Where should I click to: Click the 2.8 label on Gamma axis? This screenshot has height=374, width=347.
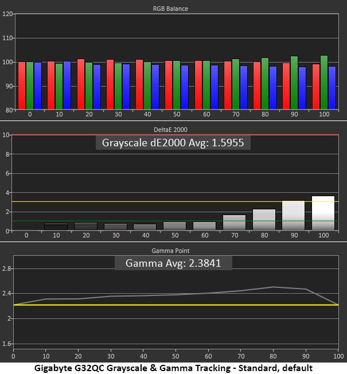6,268
